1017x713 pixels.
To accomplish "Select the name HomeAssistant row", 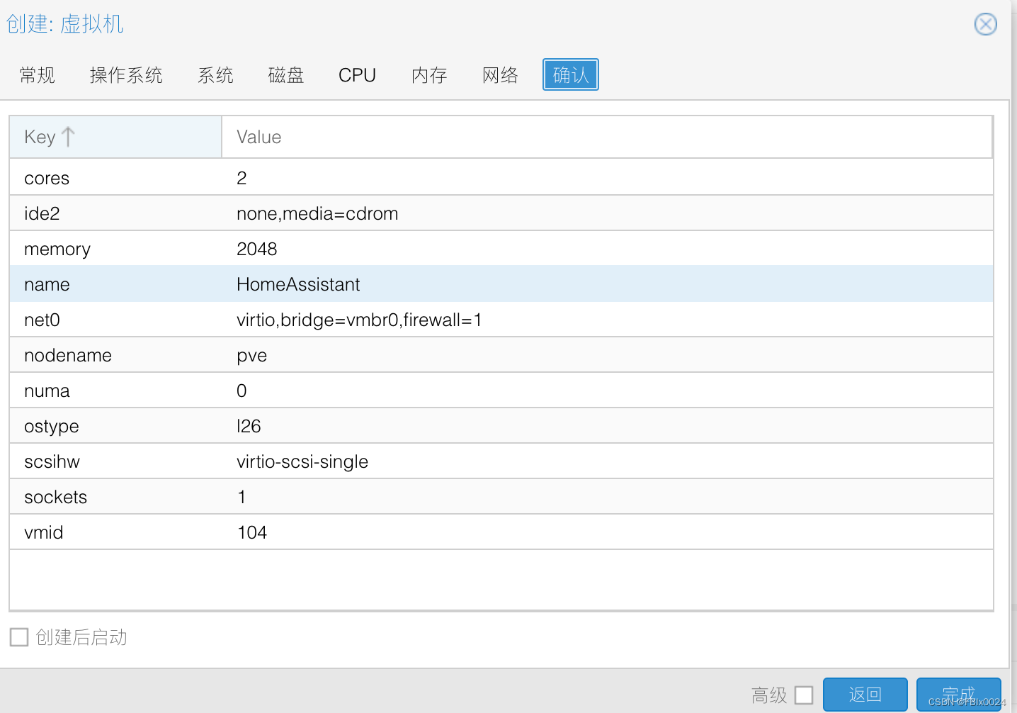I will point(501,284).
